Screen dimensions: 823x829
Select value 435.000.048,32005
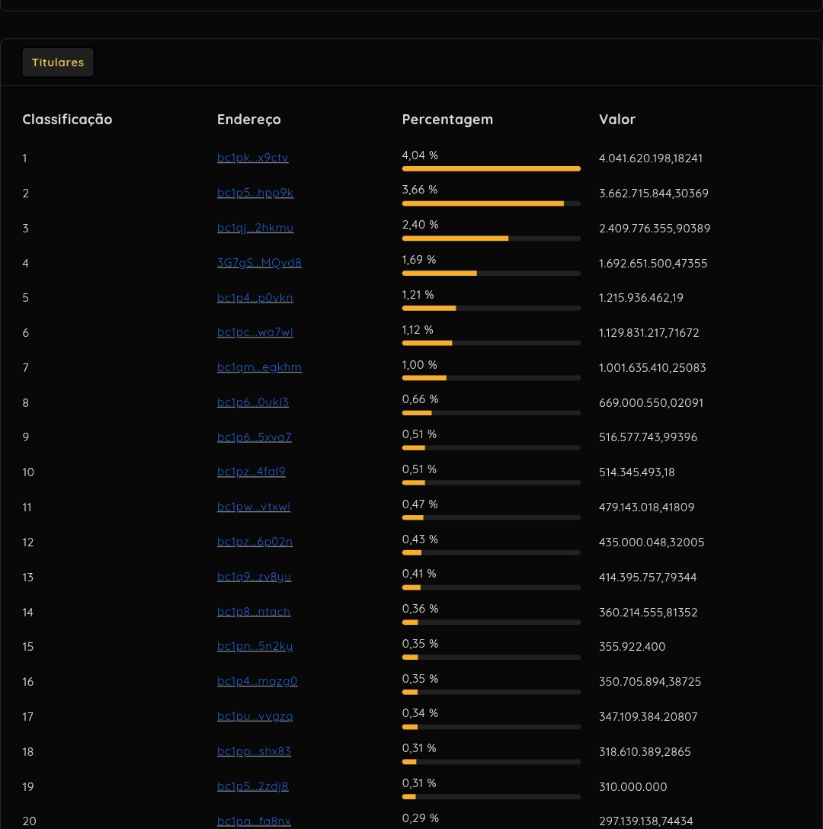[x=652, y=542]
